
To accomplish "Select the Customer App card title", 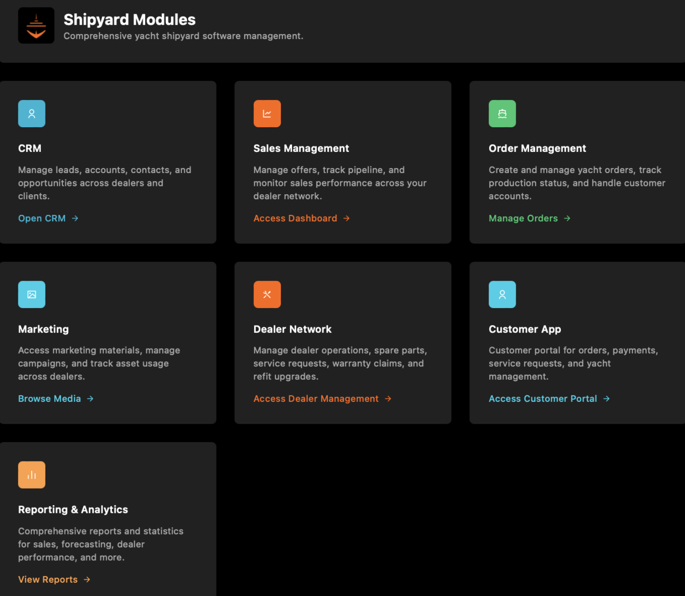I will (525, 329).
